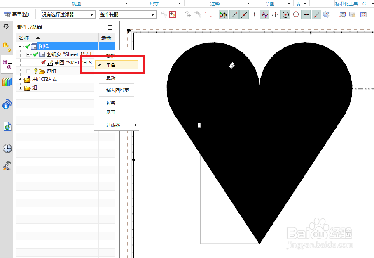Open the History panel via the clock sidebar icon

pyautogui.click(x=7, y=149)
